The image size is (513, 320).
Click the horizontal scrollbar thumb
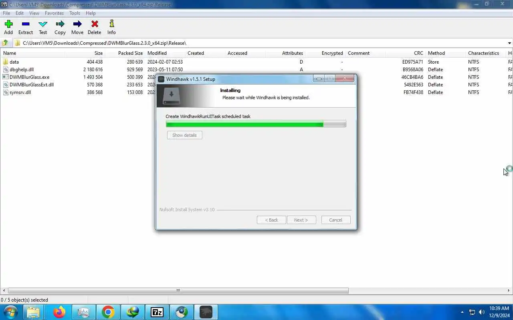tap(178, 291)
